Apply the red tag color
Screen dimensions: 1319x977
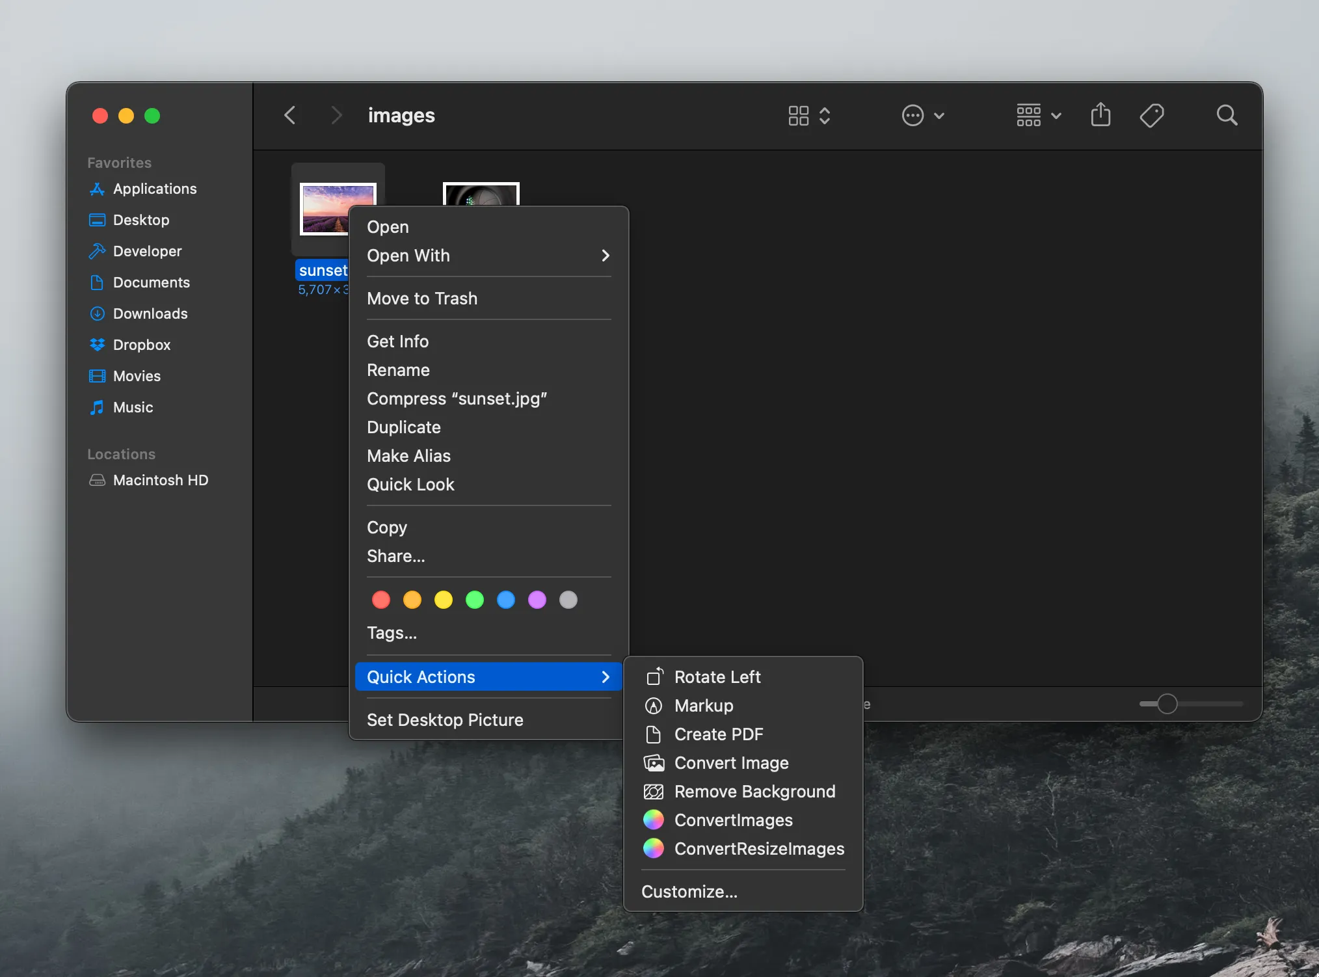pyautogui.click(x=380, y=600)
